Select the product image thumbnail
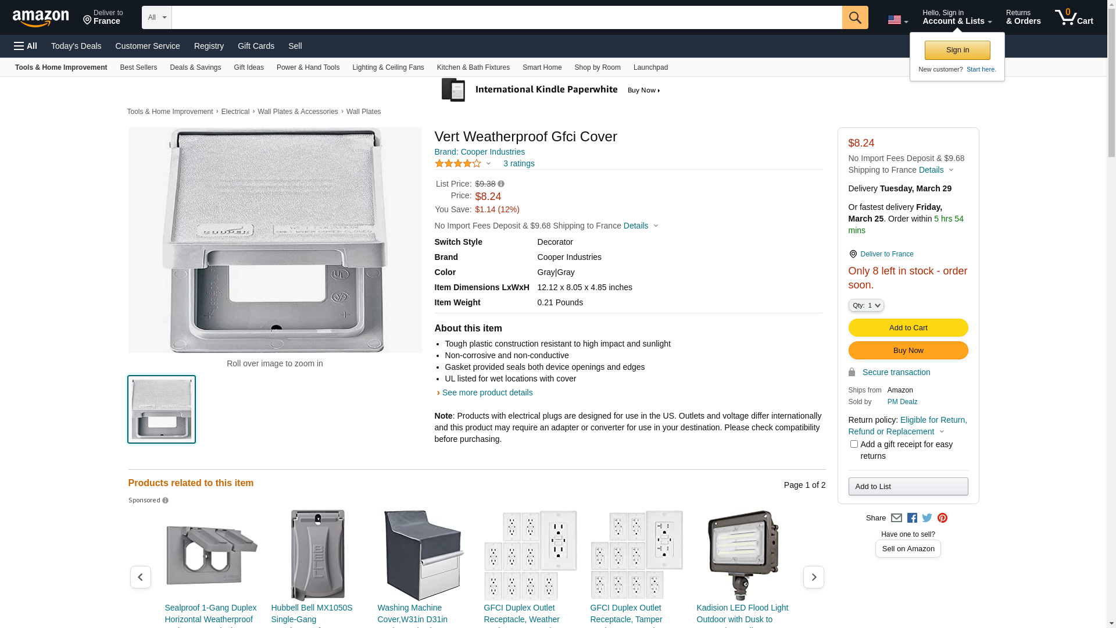The height and width of the screenshot is (628, 1116). [162, 409]
